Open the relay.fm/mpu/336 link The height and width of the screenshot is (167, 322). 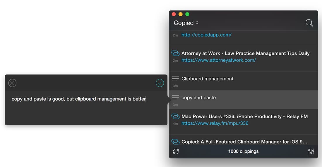[215, 123]
